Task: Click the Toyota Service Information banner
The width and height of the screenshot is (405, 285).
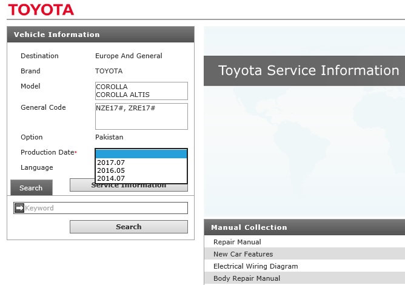Action: coord(304,71)
